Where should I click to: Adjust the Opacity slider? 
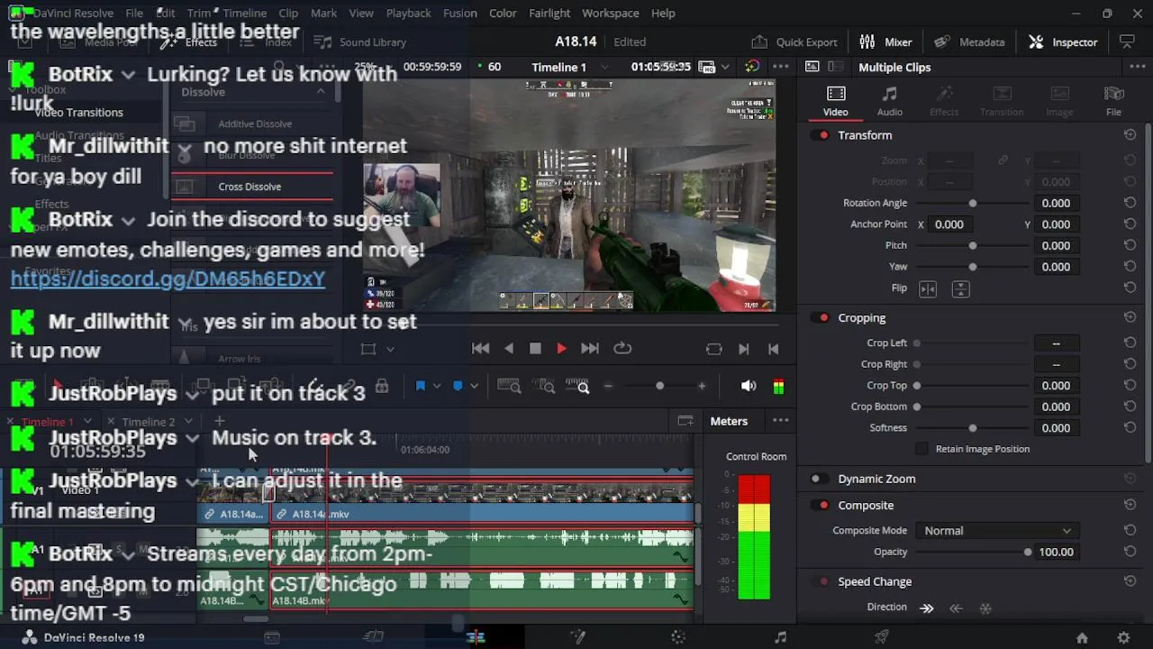click(973, 552)
